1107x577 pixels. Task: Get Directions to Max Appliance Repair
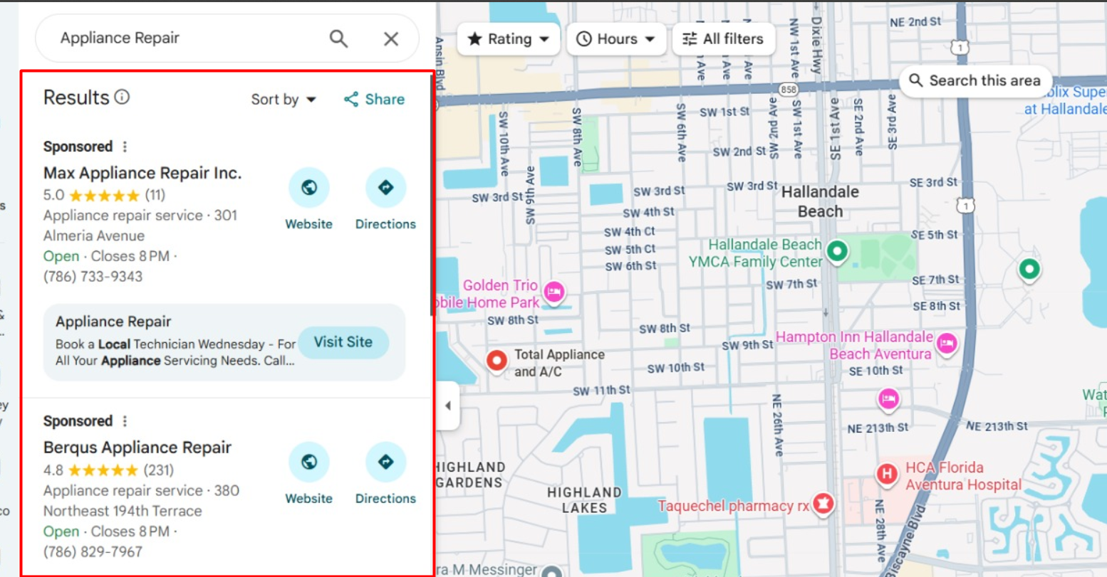tap(385, 200)
